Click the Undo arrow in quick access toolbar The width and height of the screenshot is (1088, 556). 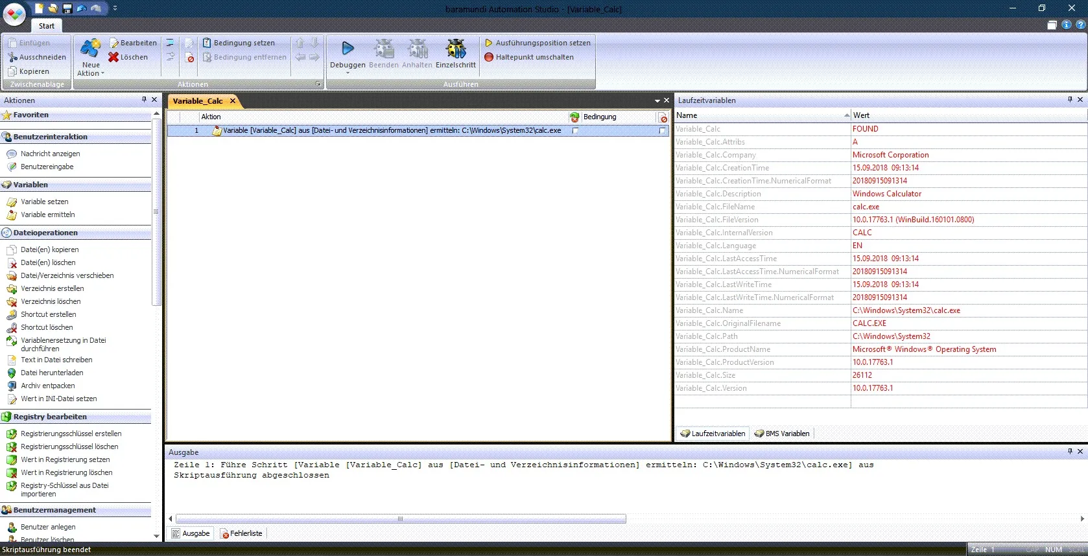pos(82,8)
